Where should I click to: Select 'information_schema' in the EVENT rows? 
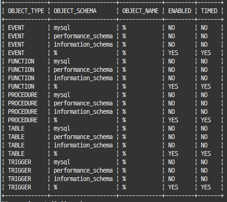(83, 45)
